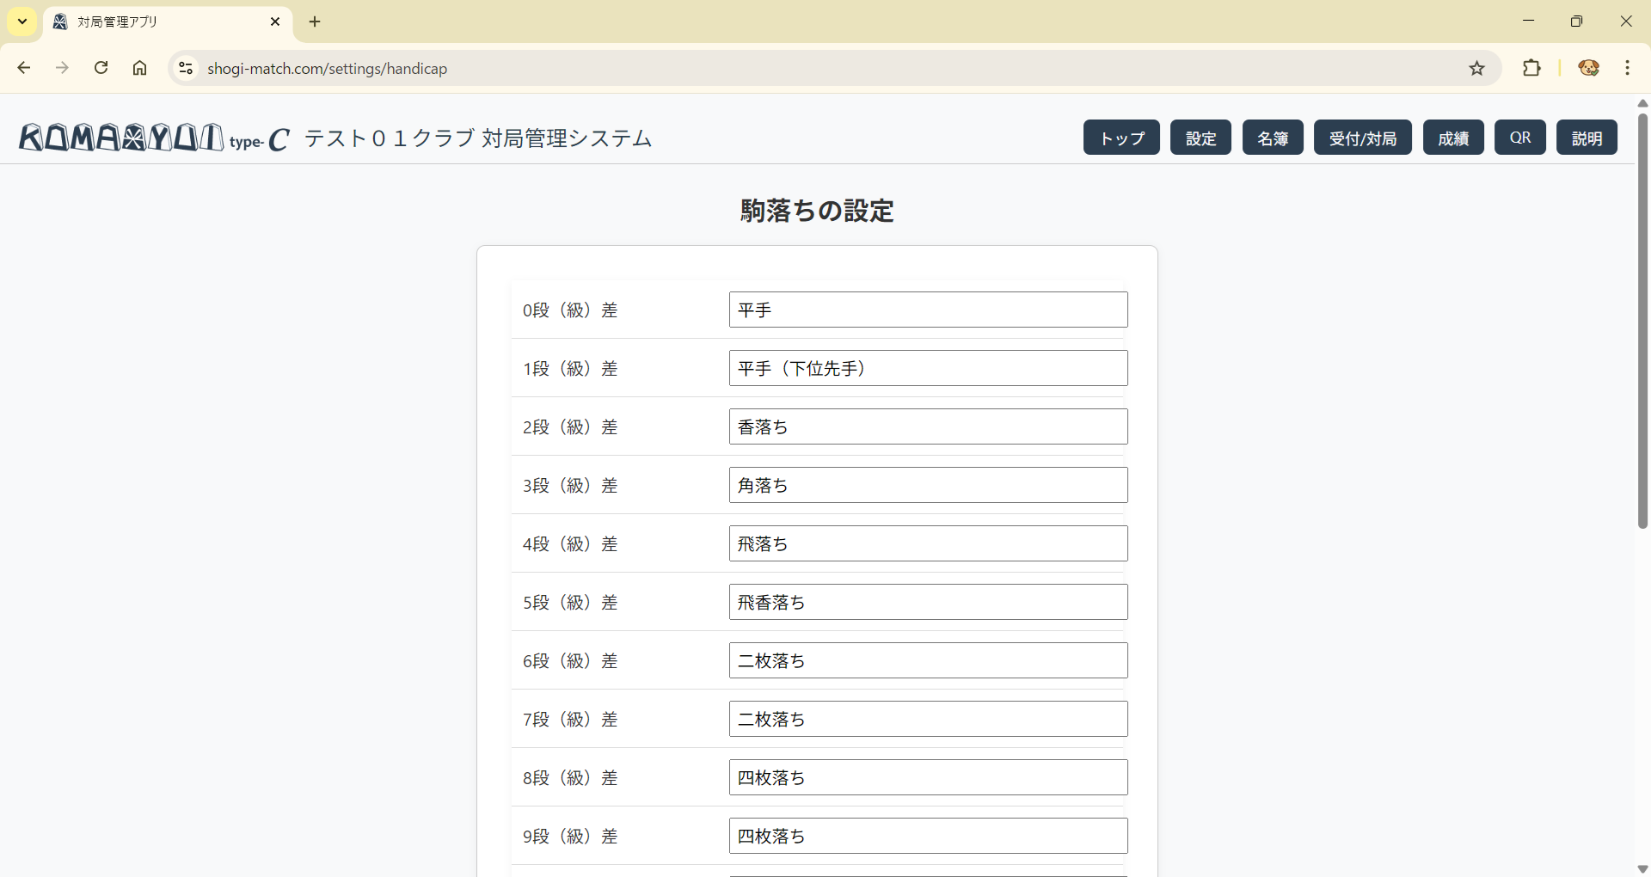Close the 対局管理アプリ tab
Viewport: 1651px width, 877px height.
tap(275, 21)
